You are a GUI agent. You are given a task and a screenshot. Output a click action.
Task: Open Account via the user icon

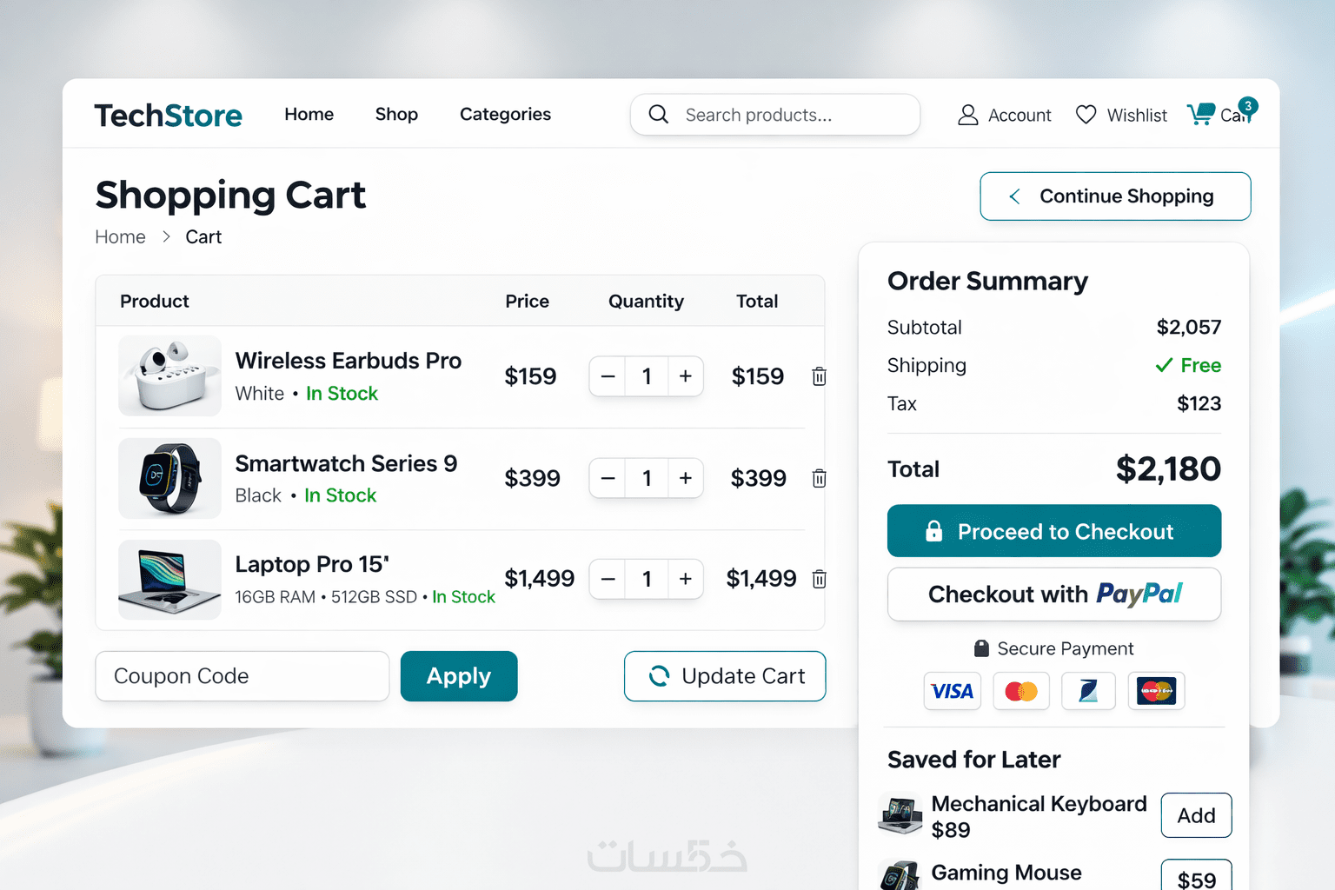967,115
